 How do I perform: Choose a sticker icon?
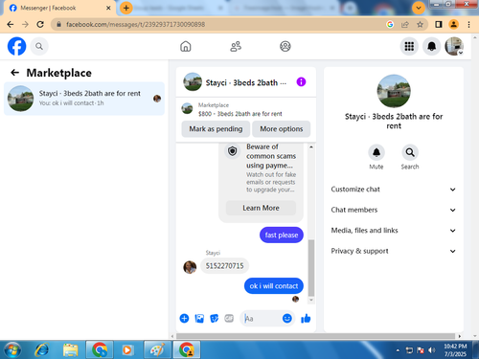pyautogui.click(x=215, y=318)
